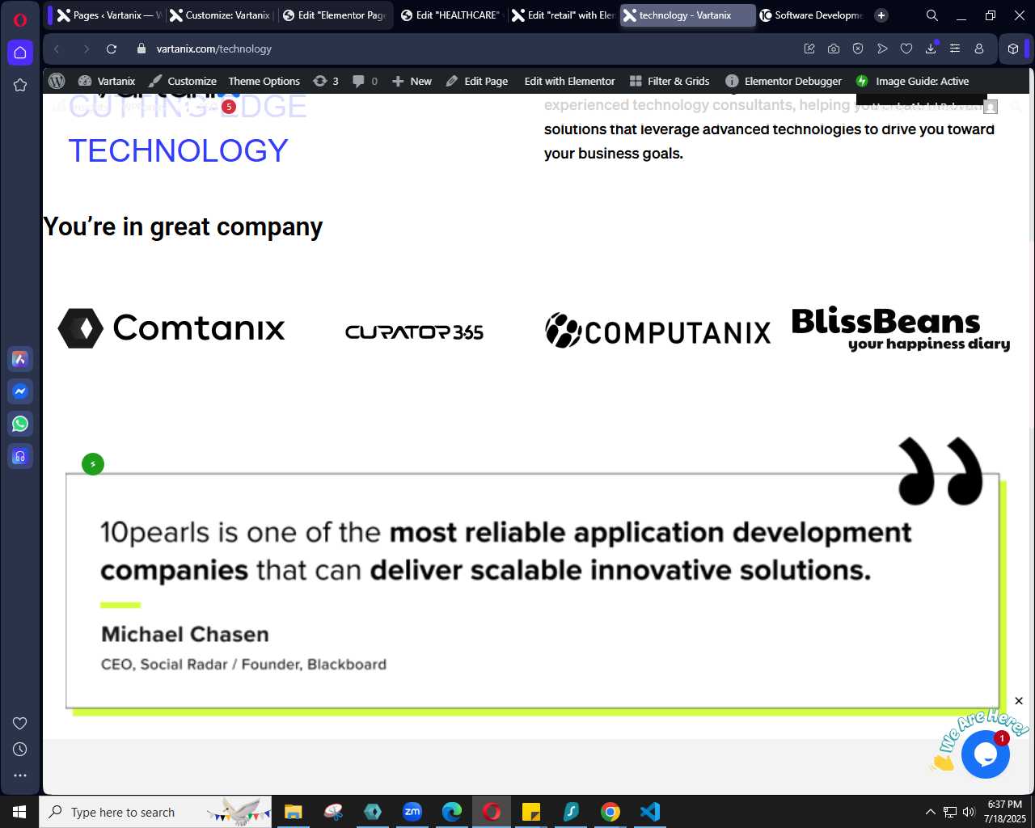The image size is (1035, 828).
Task: Go back to previous page
Action: tap(57, 49)
